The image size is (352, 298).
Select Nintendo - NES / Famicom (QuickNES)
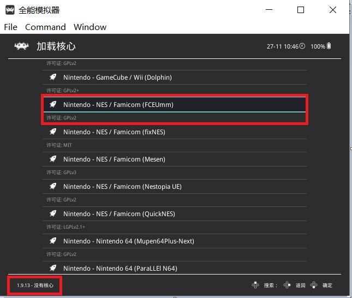pyautogui.click(x=175, y=214)
